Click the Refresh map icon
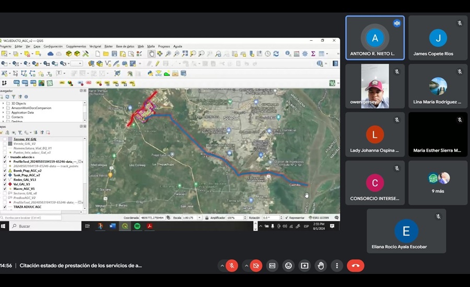470x287 pixels. [x=276, y=54]
